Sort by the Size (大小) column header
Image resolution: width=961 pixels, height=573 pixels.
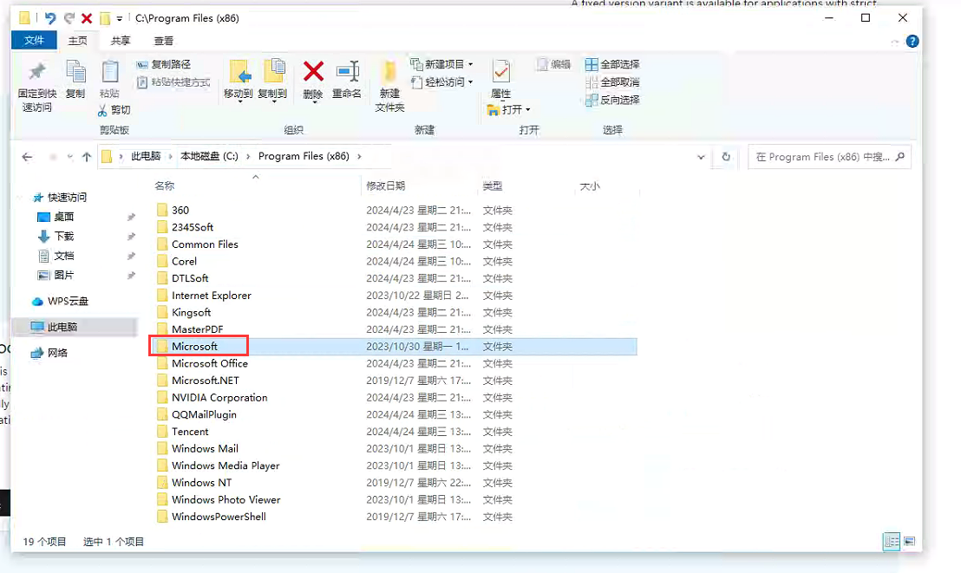click(x=590, y=186)
